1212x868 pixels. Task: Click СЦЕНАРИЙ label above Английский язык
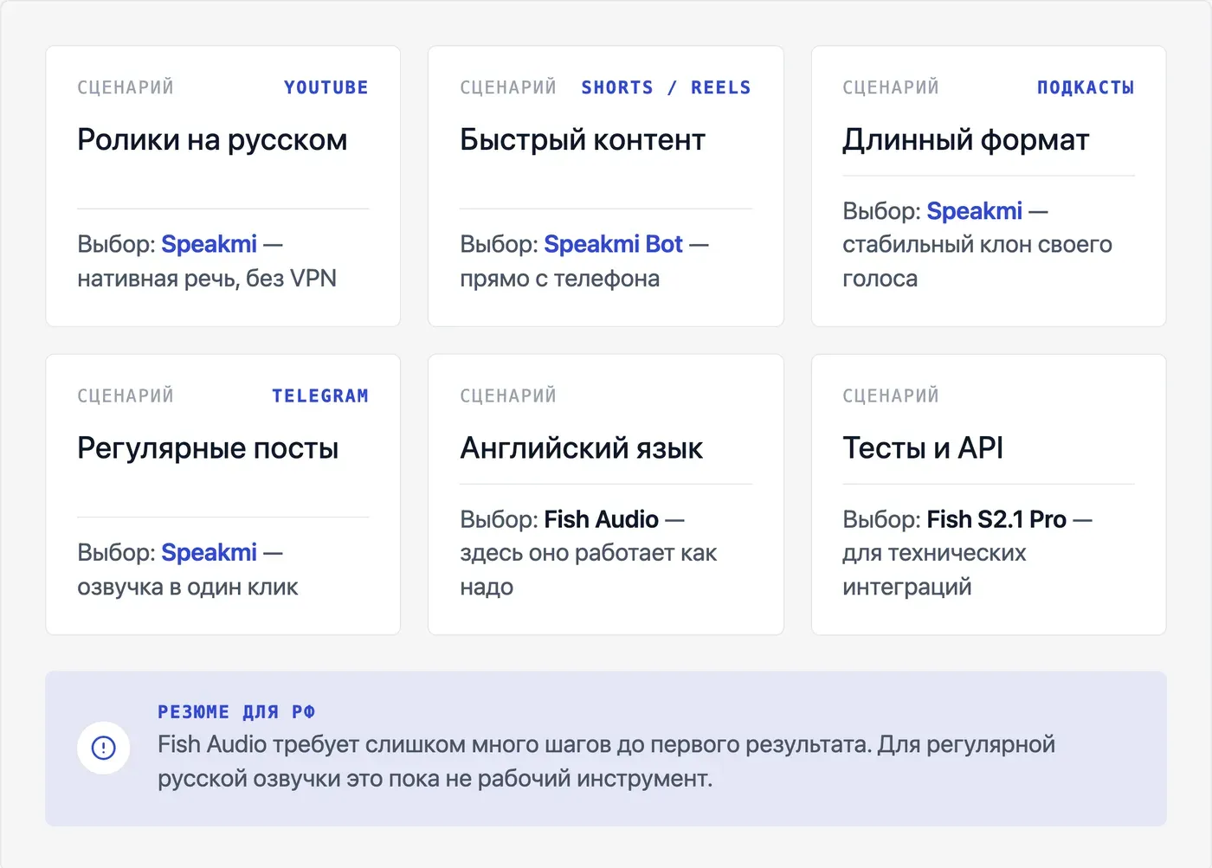click(508, 395)
